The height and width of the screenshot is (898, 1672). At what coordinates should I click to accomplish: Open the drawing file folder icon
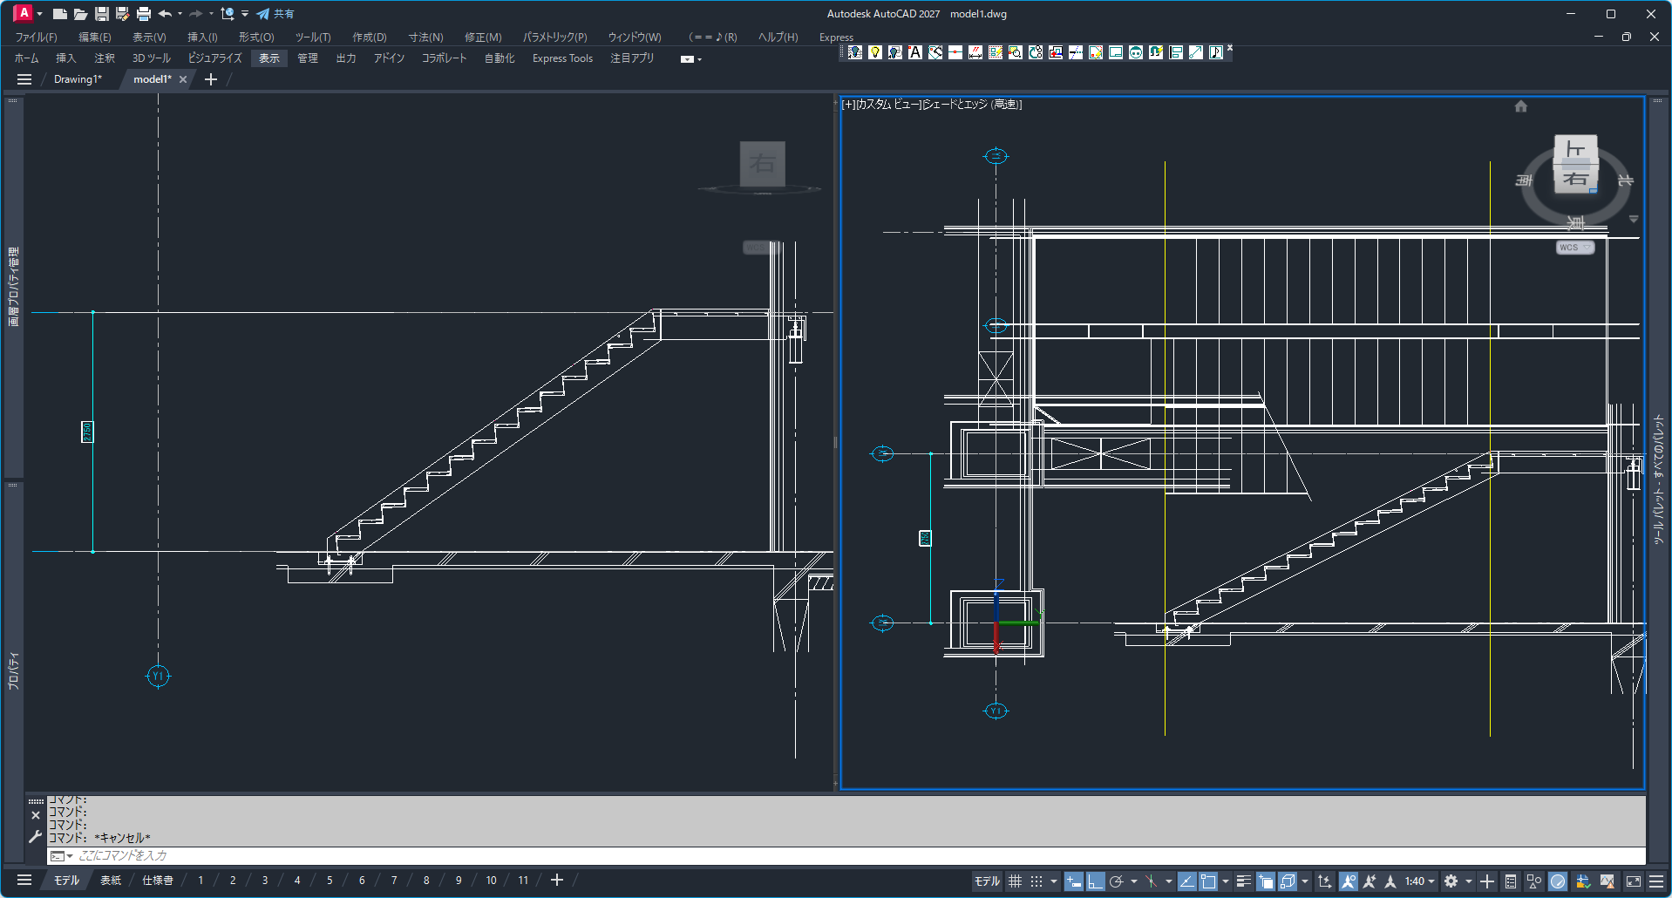[x=80, y=14]
